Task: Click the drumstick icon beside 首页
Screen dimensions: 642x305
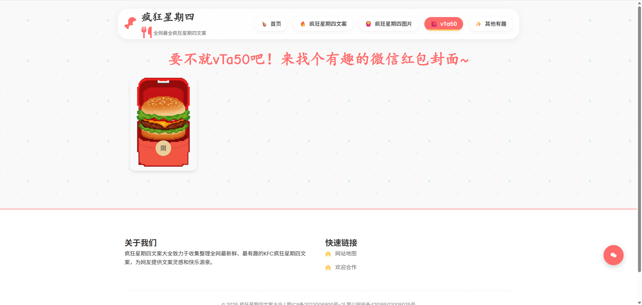Action: [264, 24]
